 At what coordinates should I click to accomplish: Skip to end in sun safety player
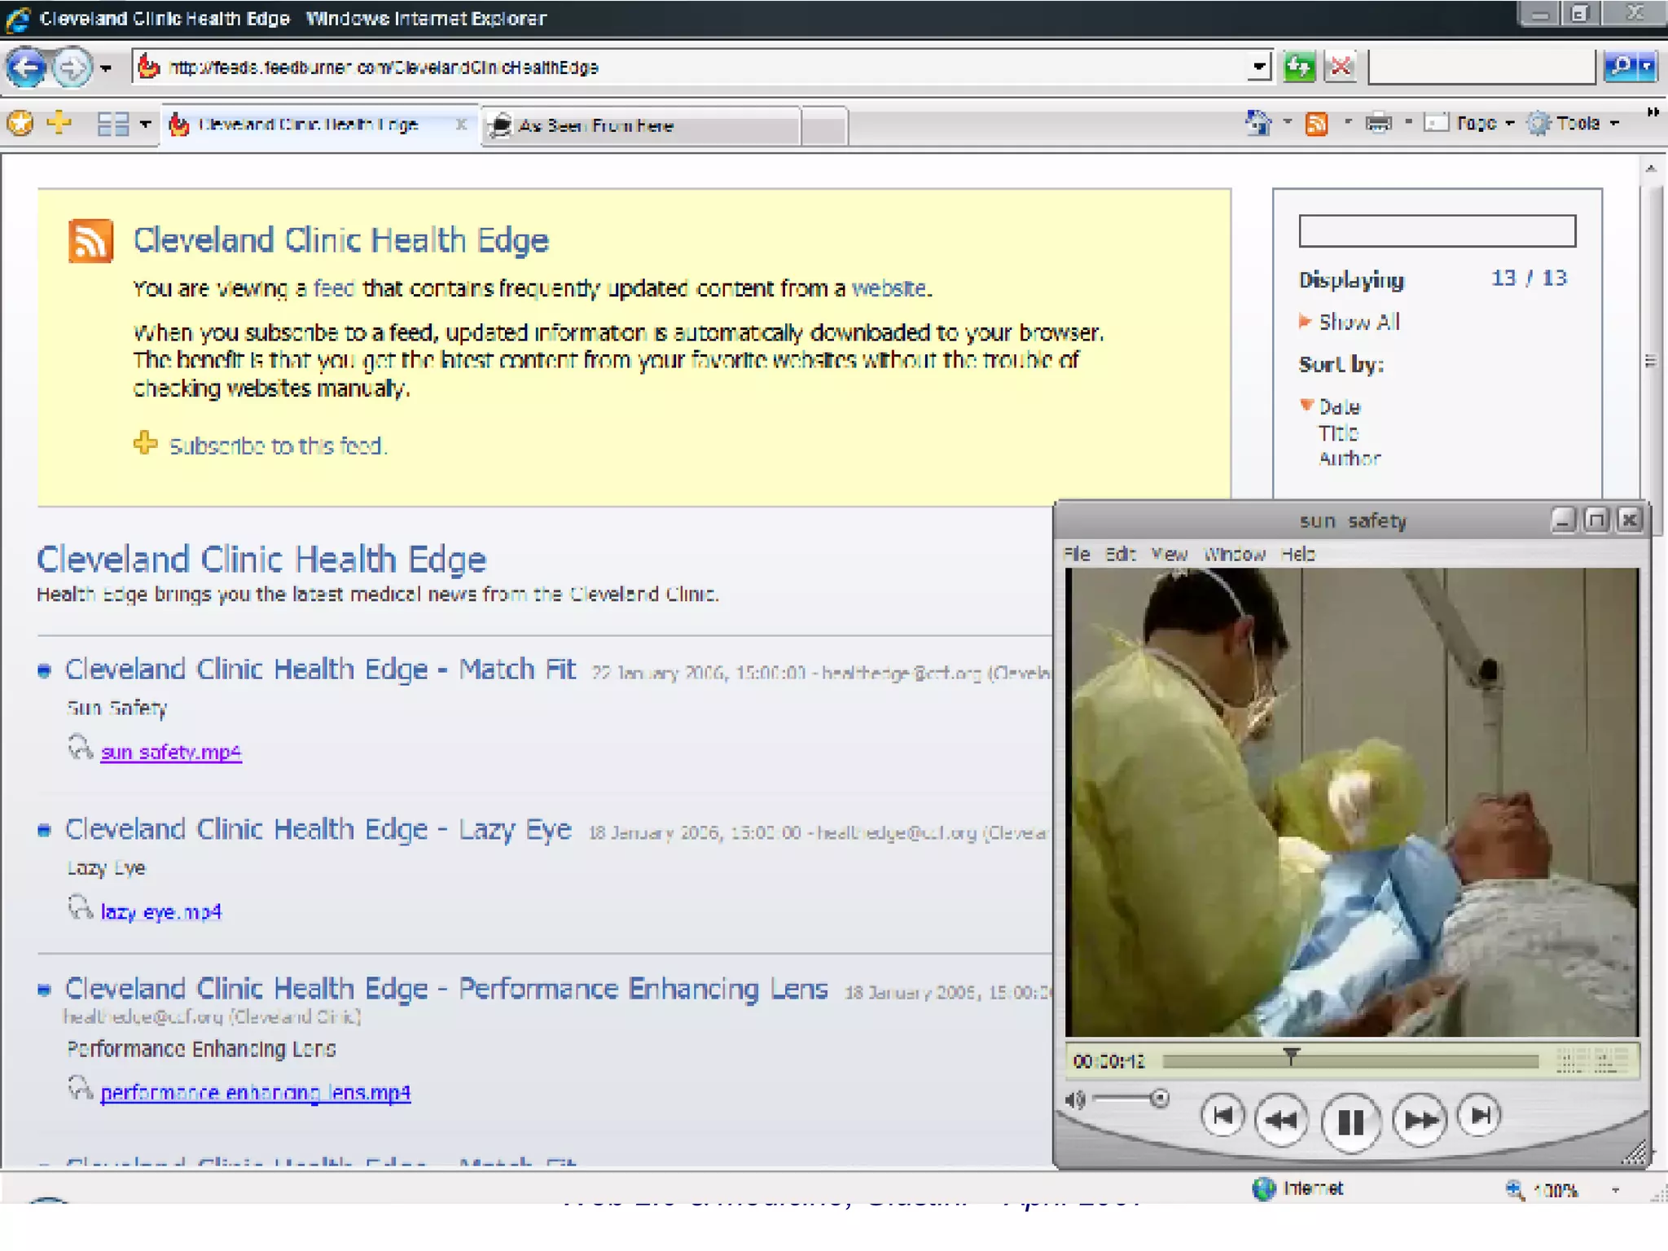point(1480,1115)
